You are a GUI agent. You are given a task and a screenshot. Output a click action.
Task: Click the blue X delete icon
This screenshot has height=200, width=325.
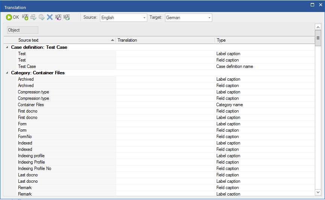pyautogui.click(x=50, y=17)
